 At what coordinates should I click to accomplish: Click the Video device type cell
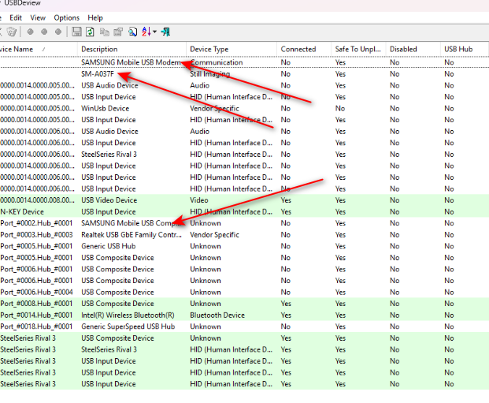pyautogui.click(x=199, y=200)
